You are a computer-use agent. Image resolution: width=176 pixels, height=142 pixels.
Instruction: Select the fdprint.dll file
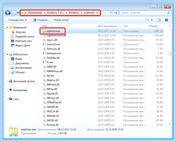pyautogui.click(x=102, y=93)
